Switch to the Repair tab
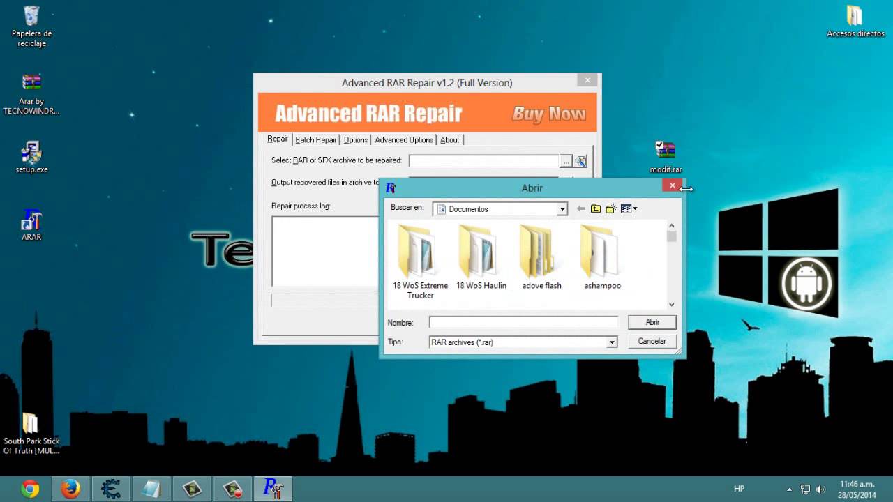Image resolution: width=893 pixels, height=502 pixels. (x=277, y=139)
